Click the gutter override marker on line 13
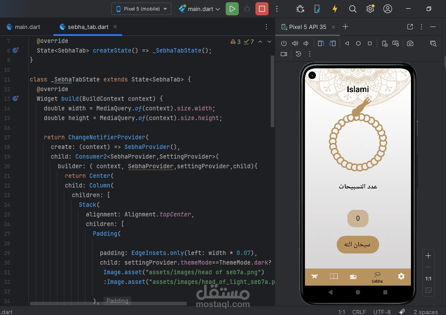 (16, 99)
